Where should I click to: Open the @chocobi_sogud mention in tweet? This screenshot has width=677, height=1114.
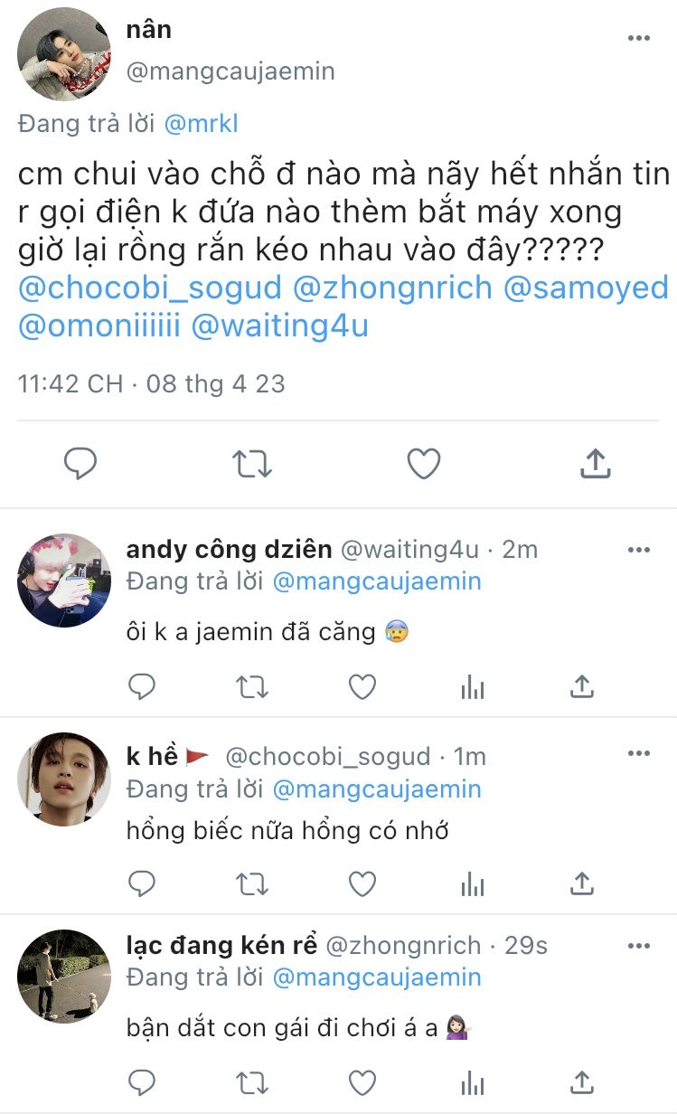coord(150,288)
